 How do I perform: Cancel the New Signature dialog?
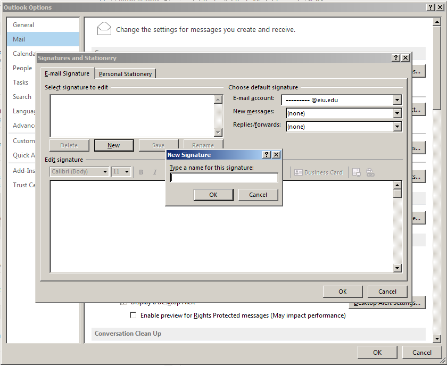coord(258,195)
